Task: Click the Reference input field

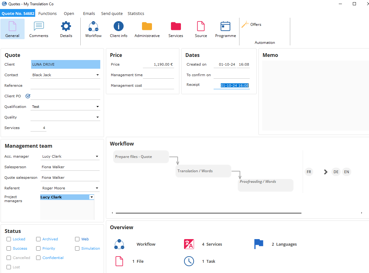Action: click(x=65, y=86)
